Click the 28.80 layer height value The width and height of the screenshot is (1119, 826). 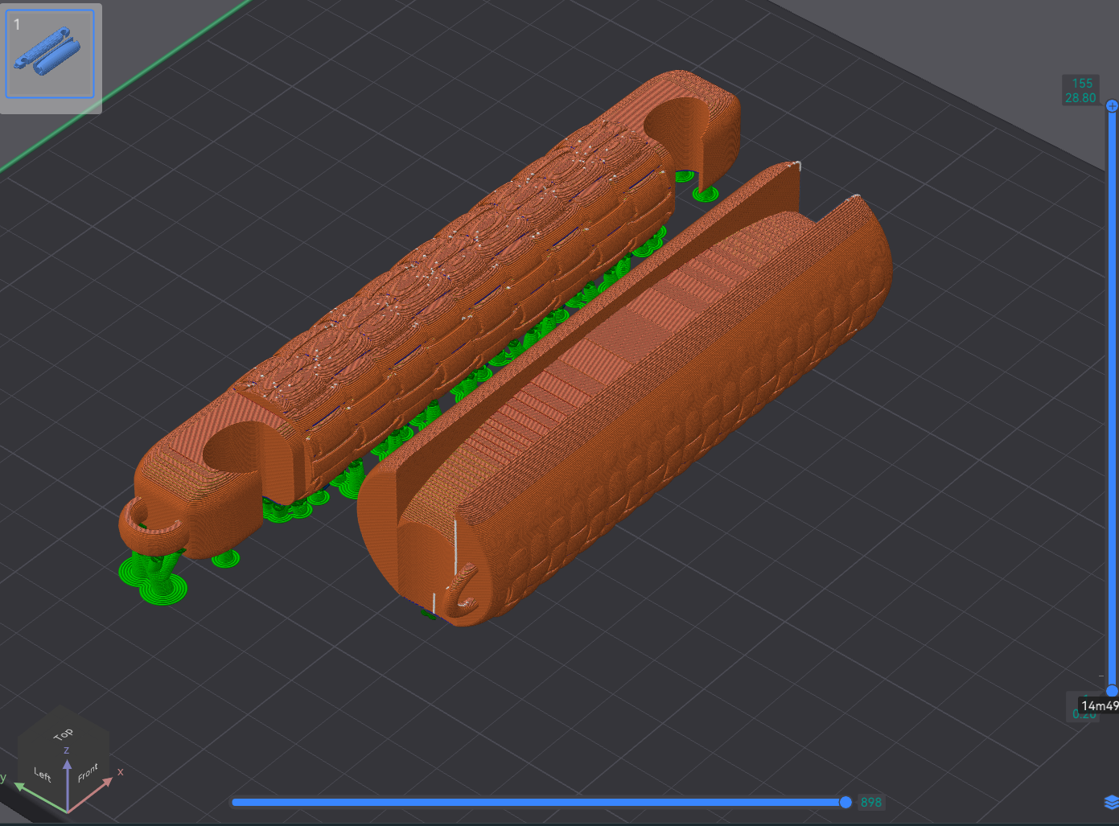point(1080,97)
